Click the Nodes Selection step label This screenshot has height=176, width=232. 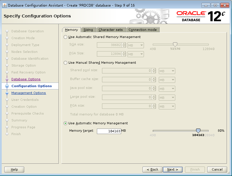coord(25,52)
